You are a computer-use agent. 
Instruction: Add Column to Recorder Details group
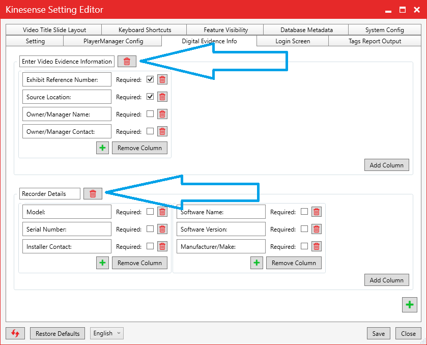pos(386,280)
